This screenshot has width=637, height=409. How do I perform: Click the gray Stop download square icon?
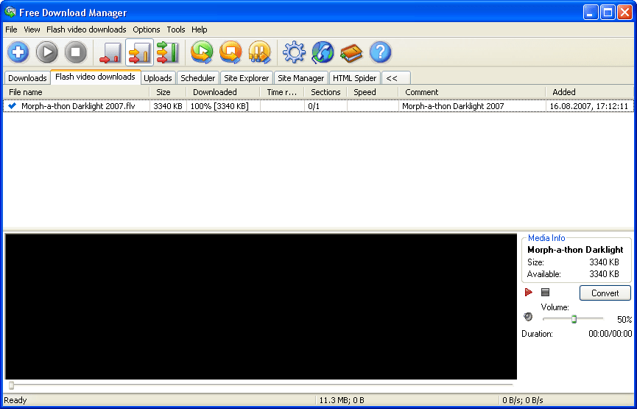tap(76, 52)
